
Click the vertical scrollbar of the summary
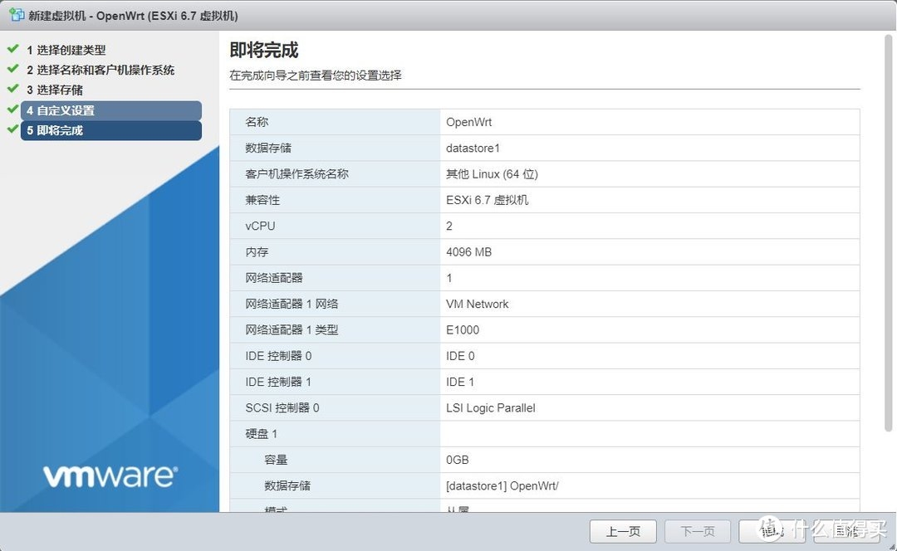[x=889, y=232]
